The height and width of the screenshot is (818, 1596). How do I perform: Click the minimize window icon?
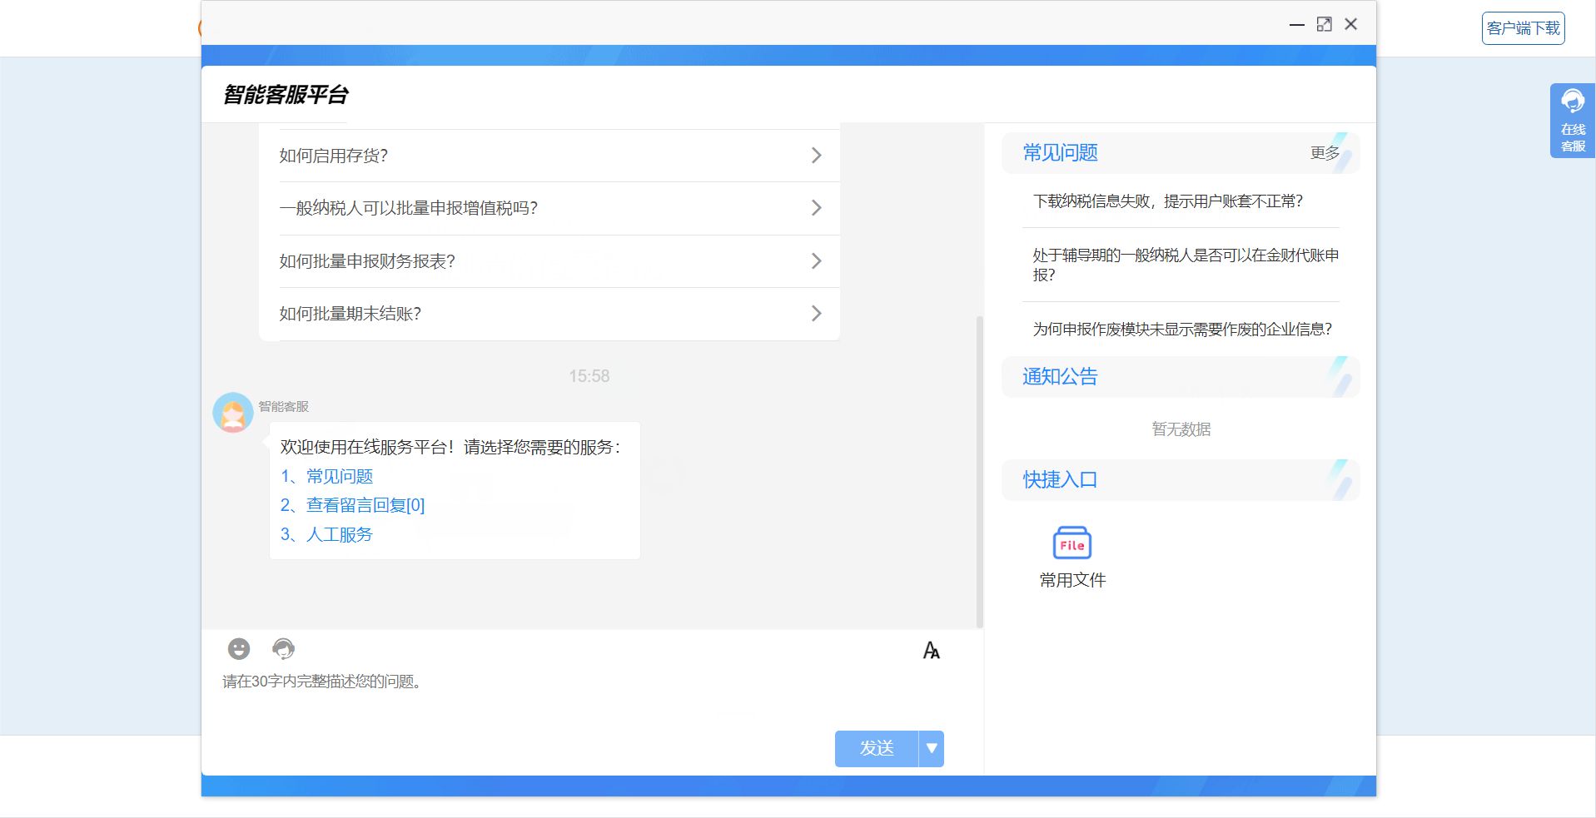[1295, 25]
